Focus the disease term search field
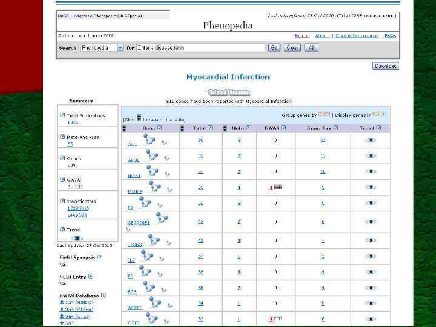Viewport: 436px width, 327px height. 200,48
